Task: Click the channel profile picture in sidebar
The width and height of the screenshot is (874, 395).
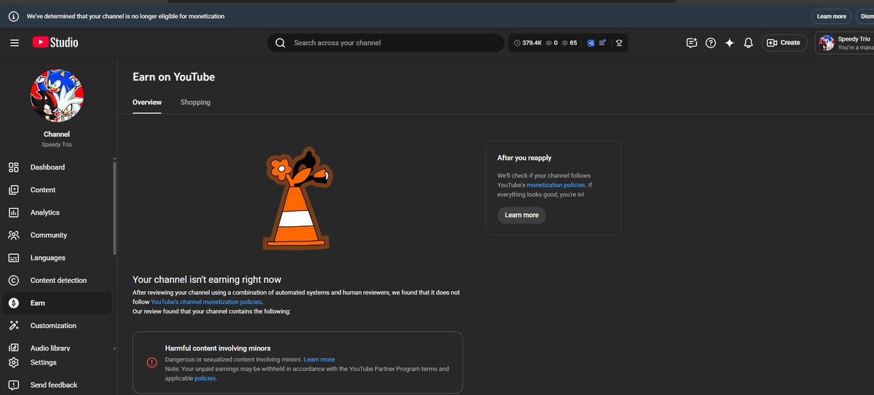Action: tap(57, 96)
